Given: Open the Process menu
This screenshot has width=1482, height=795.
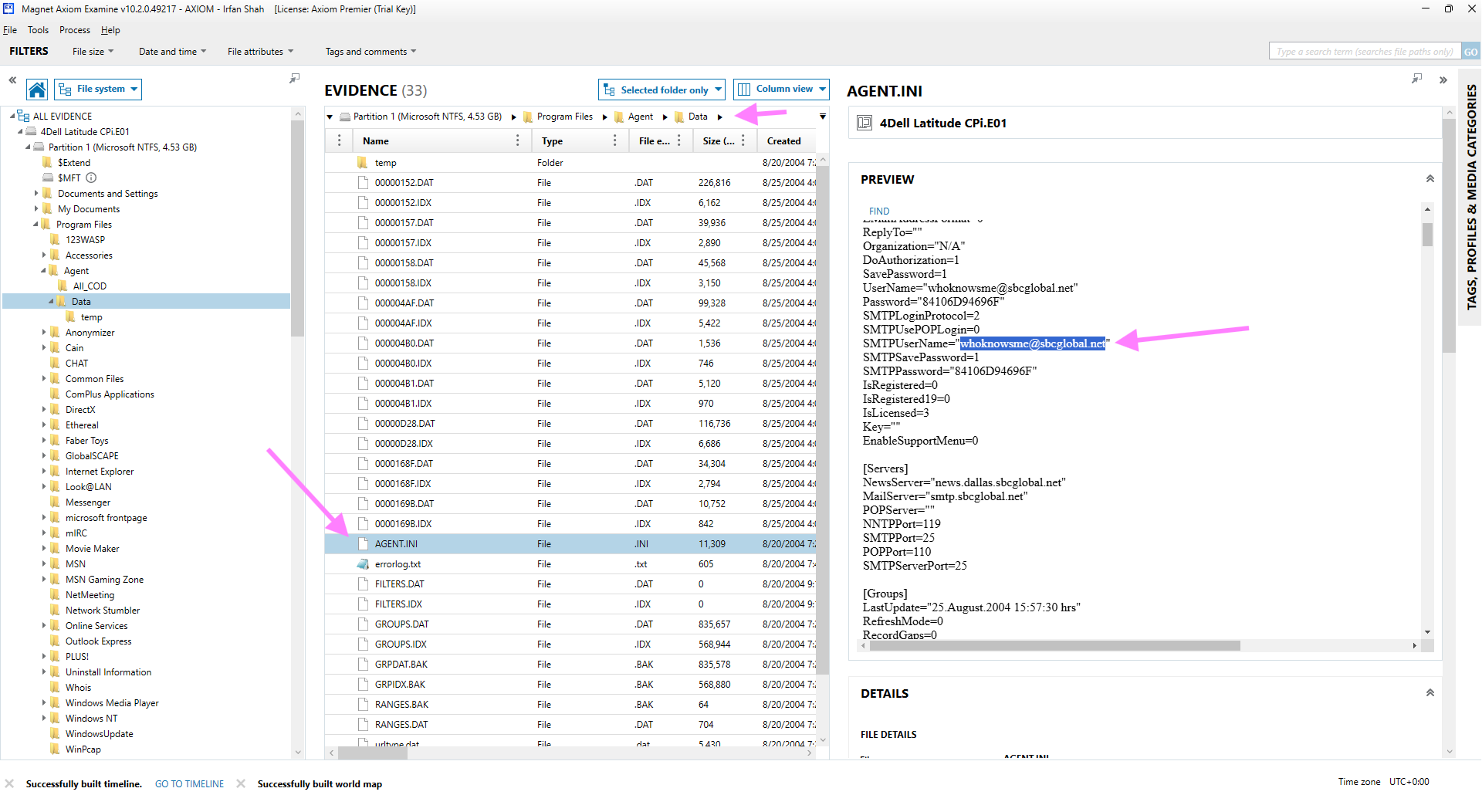Looking at the screenshot, I should [75, 30].
